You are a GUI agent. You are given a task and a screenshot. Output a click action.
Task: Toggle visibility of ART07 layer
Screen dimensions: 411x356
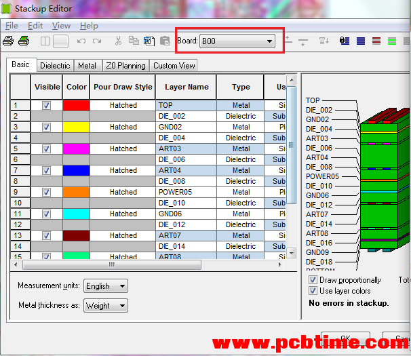[46, 236]
